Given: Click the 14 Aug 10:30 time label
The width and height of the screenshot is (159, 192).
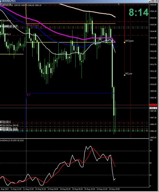Looking at the screenshot, I should (89, 189).
